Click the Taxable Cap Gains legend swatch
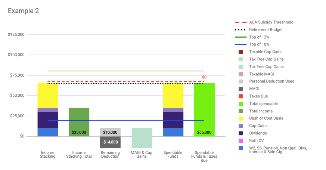 [x=241, y=52]
